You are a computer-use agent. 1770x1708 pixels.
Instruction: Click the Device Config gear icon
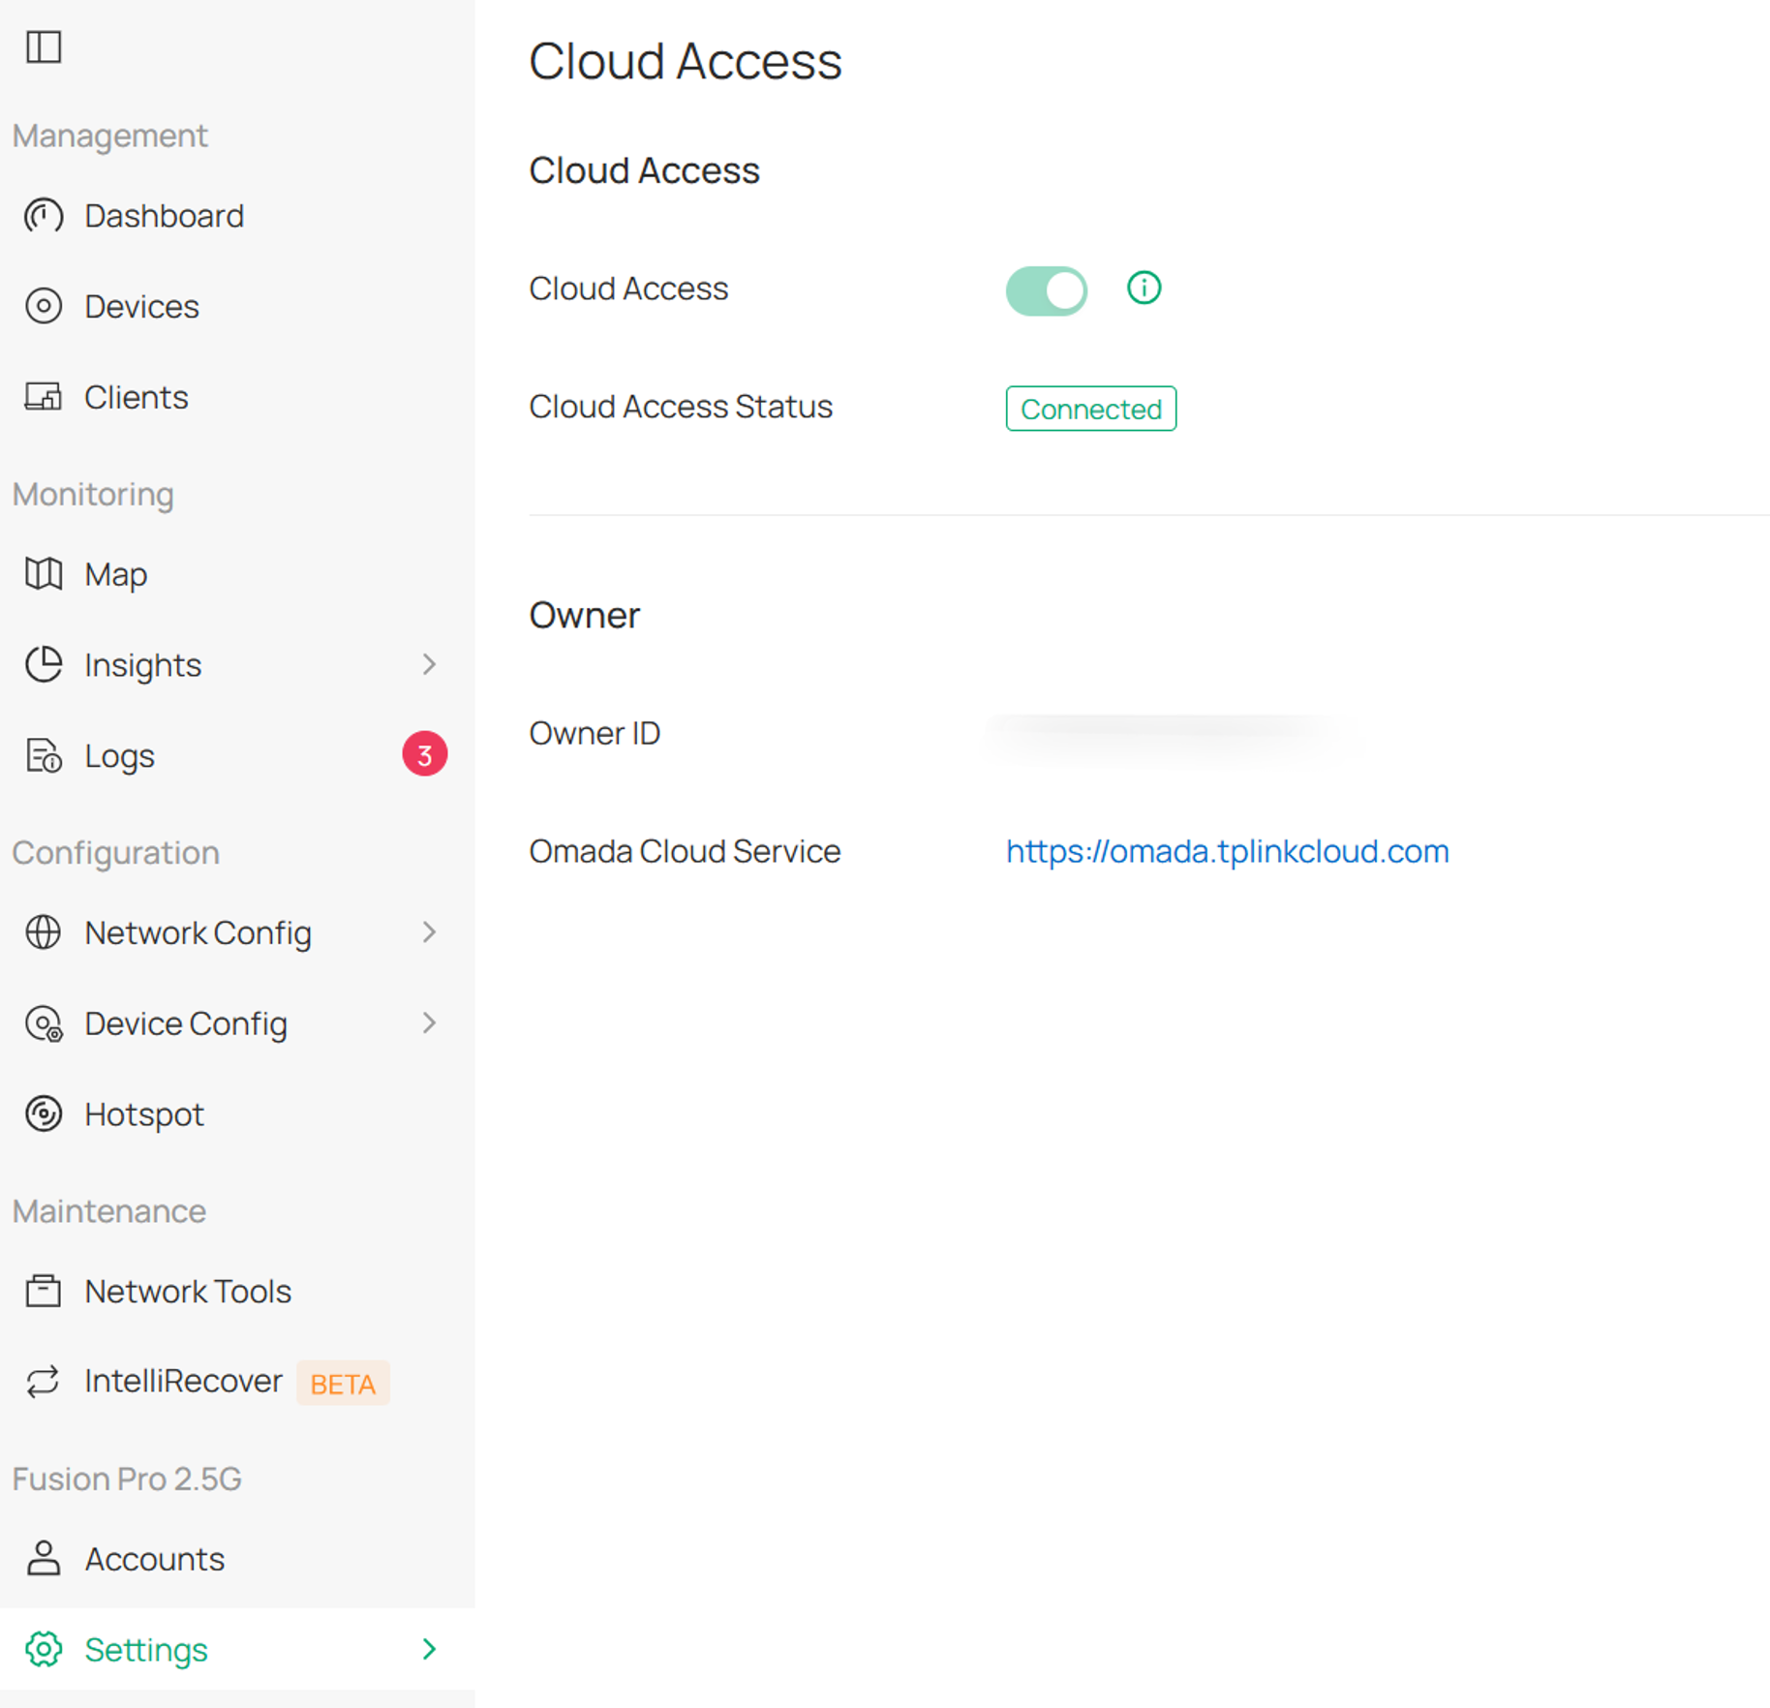point(44,1023)
